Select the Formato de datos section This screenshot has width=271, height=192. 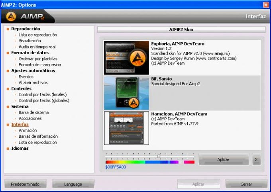(30, 53)
